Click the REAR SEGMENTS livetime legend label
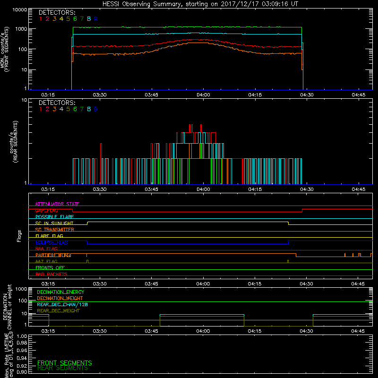 tap(62, 368)
